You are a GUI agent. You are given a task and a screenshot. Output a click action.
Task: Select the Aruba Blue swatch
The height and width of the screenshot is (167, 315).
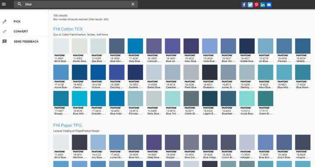247,103
